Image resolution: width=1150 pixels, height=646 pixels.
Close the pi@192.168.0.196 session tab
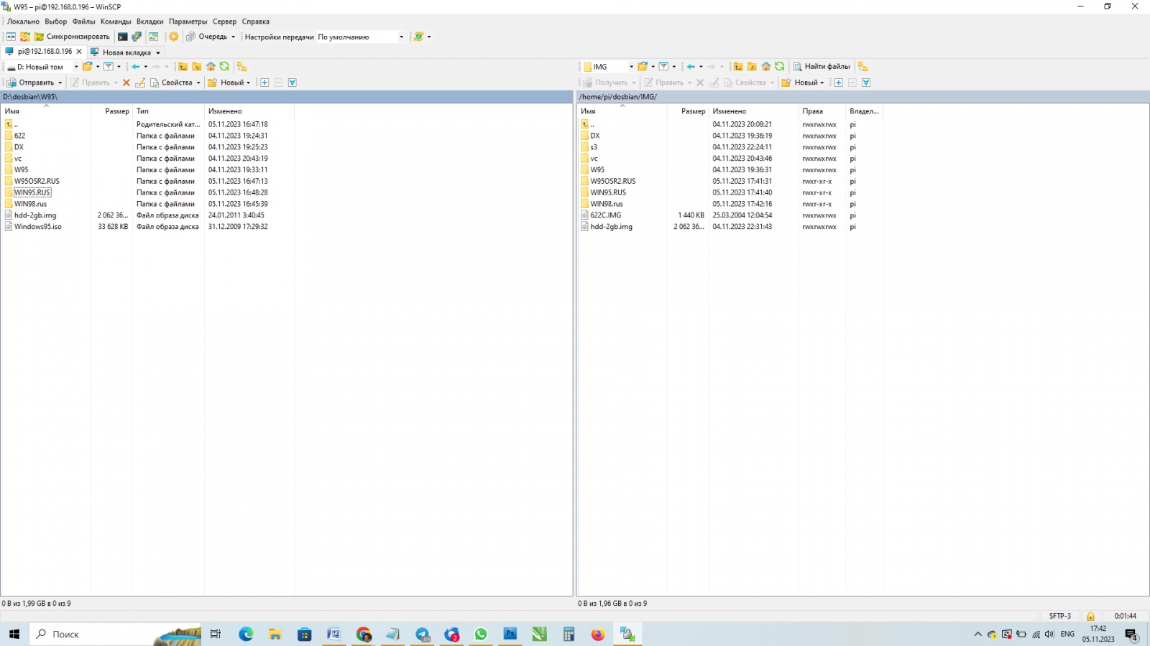[79, 52]
